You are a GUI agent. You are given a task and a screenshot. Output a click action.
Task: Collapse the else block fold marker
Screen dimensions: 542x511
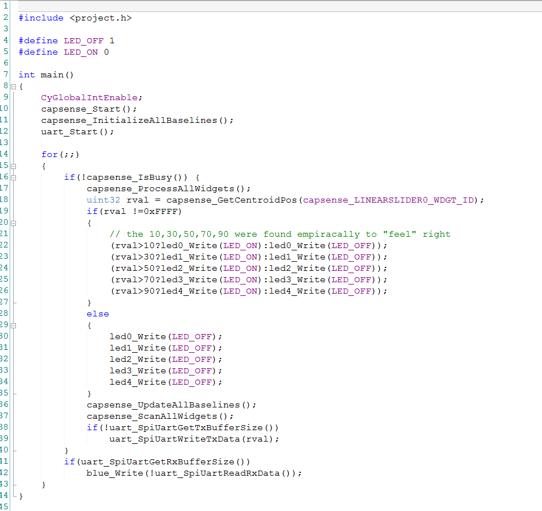(14, 325)
